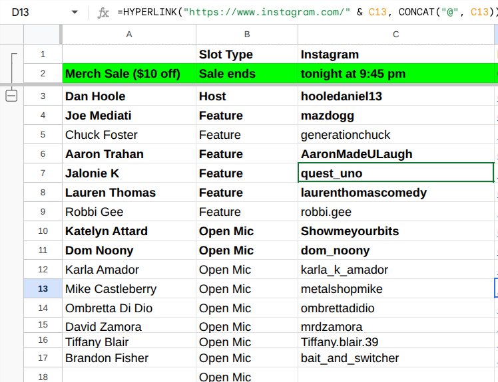Select the green Merch Sale cell
Image resolution: width=498 pixels, height=382 pixels.
[128, 74]
